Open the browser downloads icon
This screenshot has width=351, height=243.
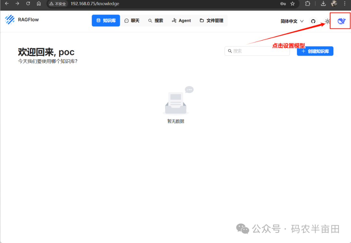[x=323, y=4]
